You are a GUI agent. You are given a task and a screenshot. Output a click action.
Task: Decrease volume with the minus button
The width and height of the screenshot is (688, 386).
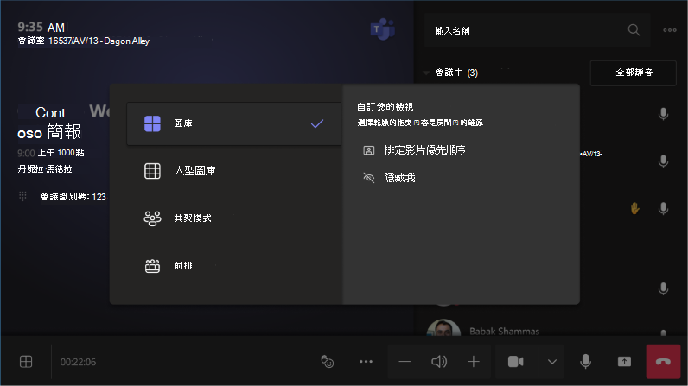coord(405,362)
